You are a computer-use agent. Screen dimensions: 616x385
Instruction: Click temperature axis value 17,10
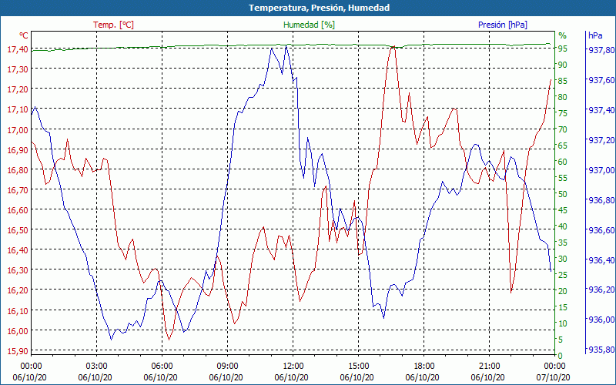pos(17,109)
